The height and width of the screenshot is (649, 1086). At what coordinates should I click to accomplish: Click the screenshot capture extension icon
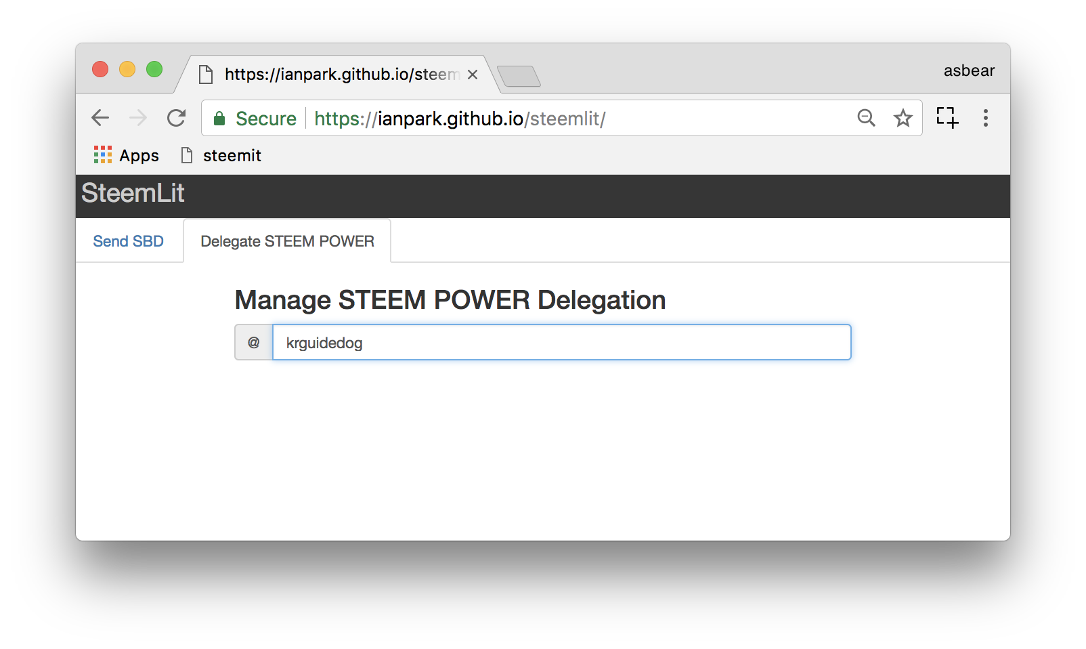coord(947,117)
